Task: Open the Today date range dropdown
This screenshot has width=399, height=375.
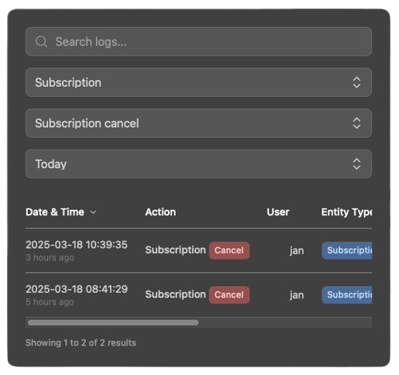Action: coord(198,164)
